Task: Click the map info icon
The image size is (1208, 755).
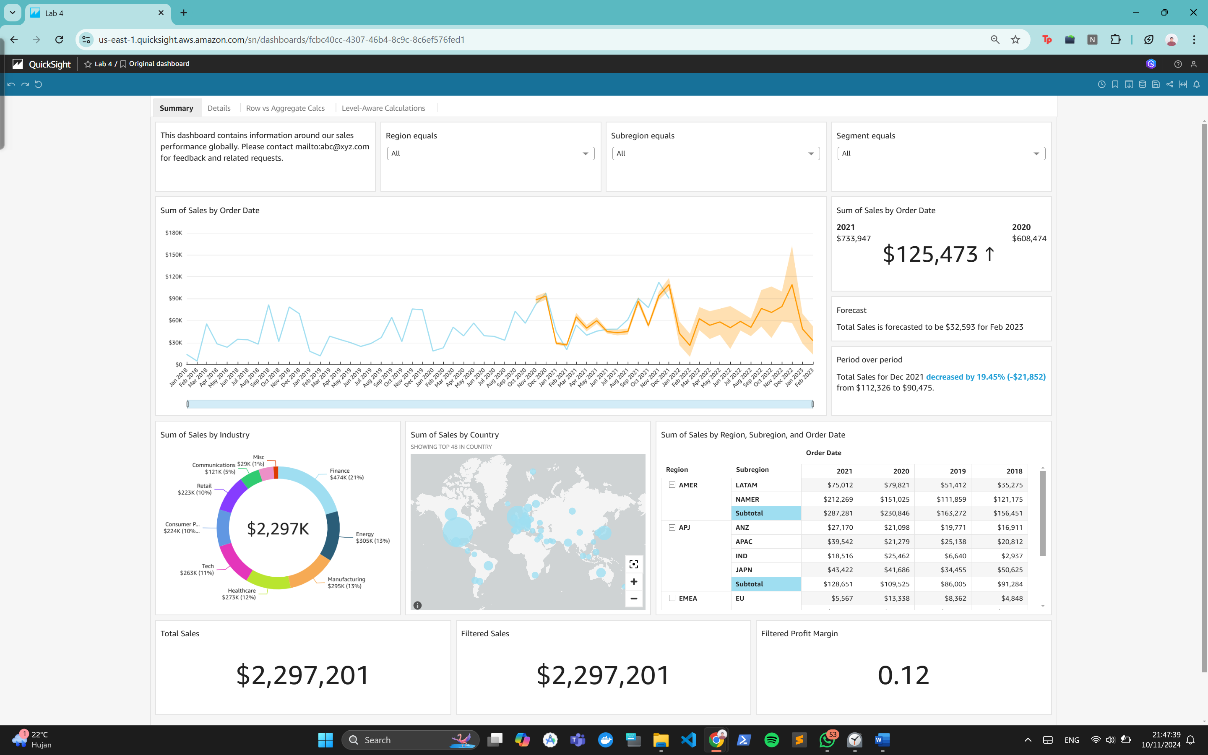Action: click(x=417, y=605)
